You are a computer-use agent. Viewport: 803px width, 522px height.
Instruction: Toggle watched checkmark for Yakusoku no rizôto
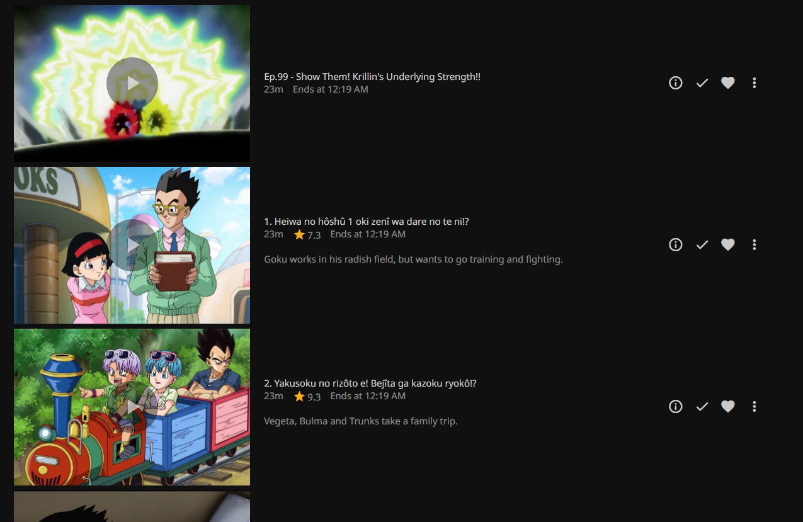pyautogui.click(x=702, y=406)
